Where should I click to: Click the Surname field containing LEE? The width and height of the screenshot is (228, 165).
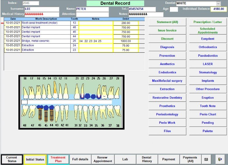pos(42,9)
